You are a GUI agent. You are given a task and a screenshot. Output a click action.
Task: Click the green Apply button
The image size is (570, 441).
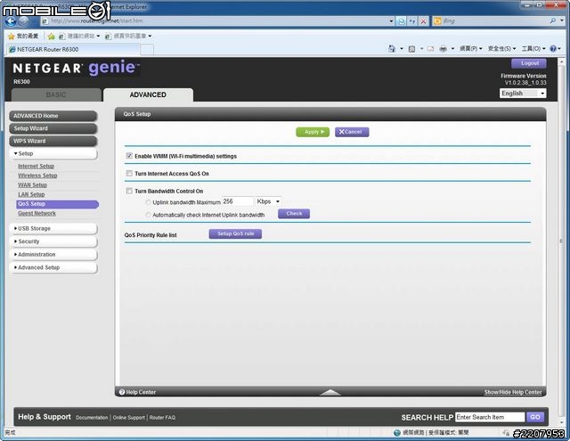click(313, 132)
